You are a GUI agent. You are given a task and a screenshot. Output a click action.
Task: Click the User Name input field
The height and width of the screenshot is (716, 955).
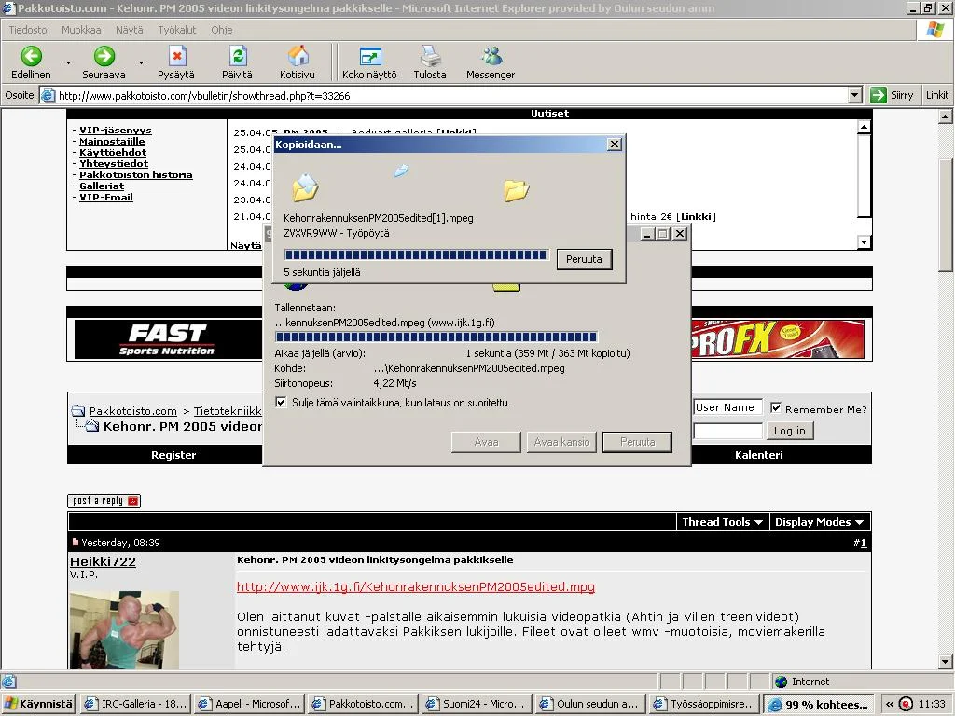tap(727, 407)
